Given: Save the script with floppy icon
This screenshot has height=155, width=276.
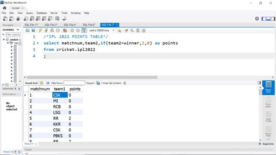Looking at the screenshot, I should point(33,31).
